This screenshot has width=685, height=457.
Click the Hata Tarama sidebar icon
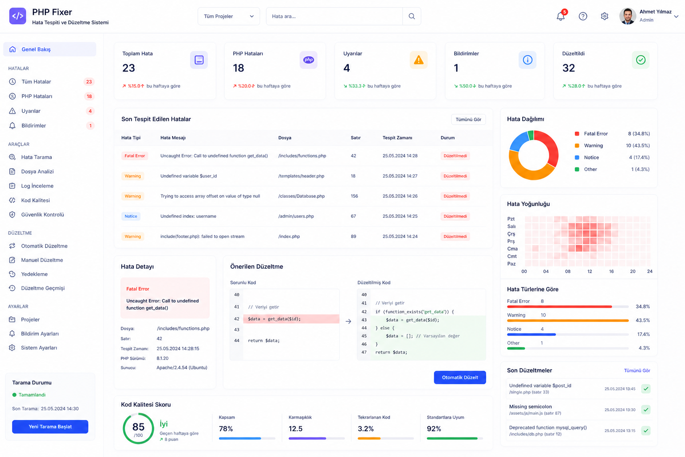point(12,157)
